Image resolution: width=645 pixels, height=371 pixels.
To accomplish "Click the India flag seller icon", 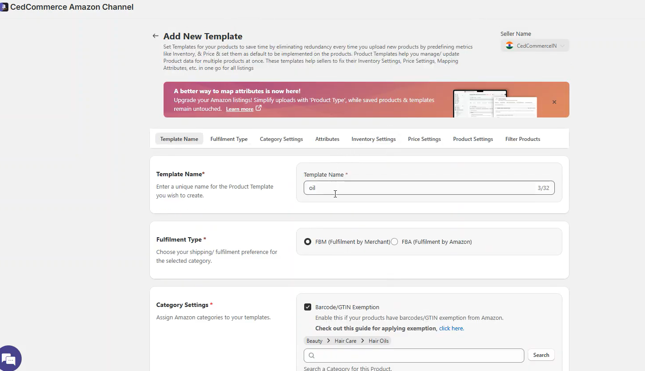I will coord(509,45).
